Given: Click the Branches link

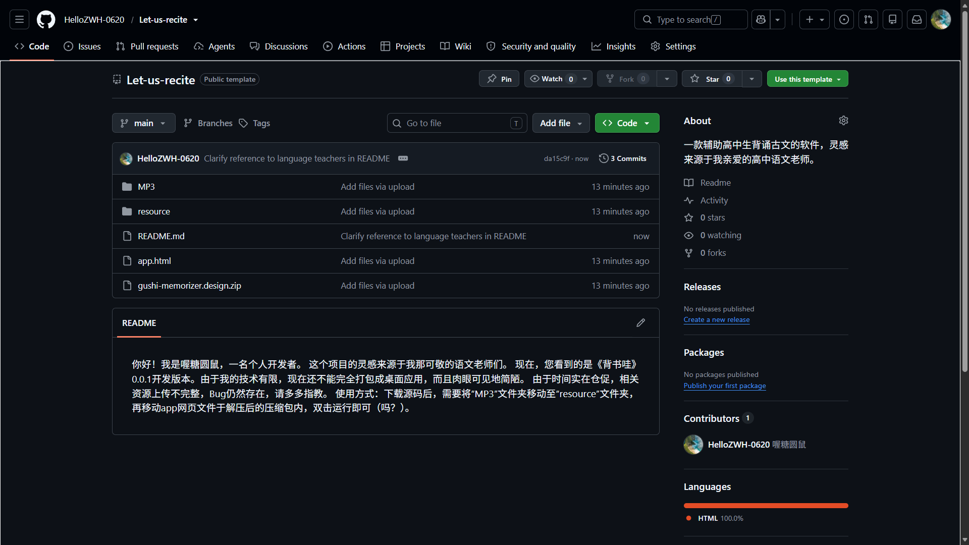Looking at the screenshot, I should [x=208, y=123].
